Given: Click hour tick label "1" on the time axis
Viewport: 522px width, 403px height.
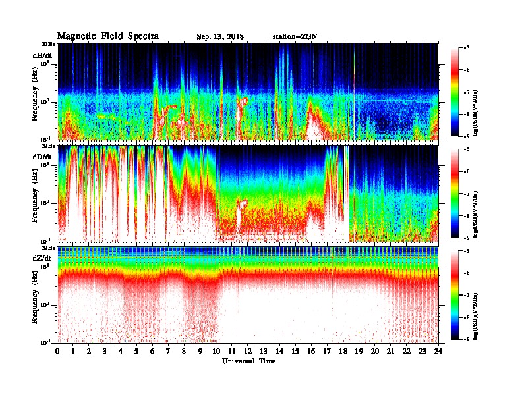Looking at the screenshot, I should tap(73, 351).
